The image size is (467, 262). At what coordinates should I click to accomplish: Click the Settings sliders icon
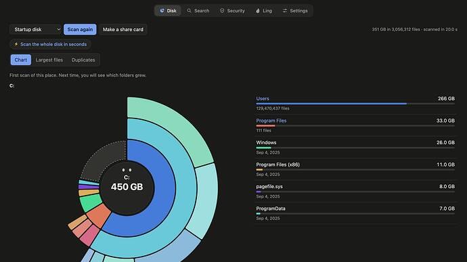[x=285, y=11]
